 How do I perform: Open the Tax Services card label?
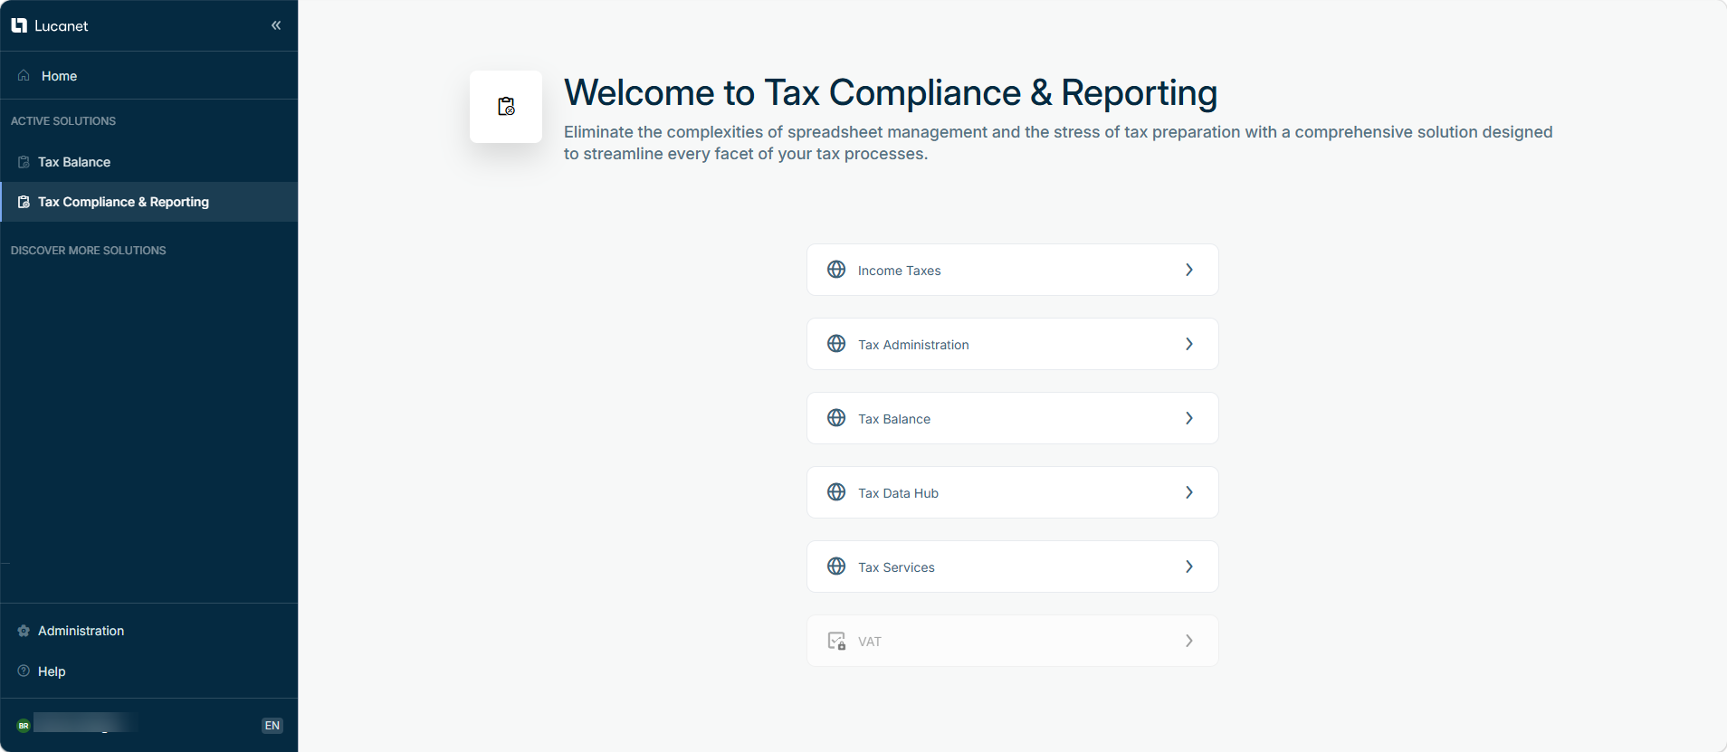[896, 567]
